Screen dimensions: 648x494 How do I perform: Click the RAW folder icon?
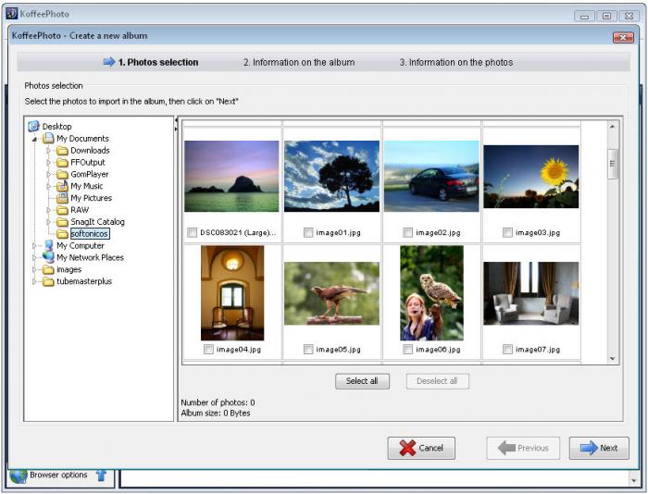[x=62, y=210]
